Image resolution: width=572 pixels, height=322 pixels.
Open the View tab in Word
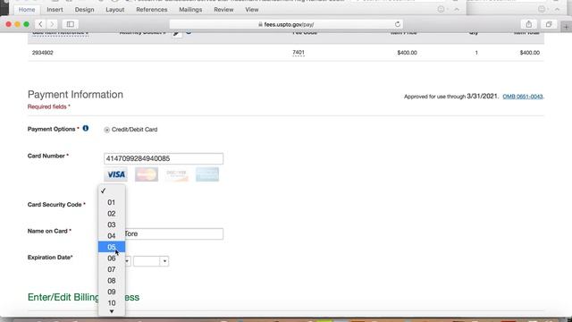(x=252, y=10)
